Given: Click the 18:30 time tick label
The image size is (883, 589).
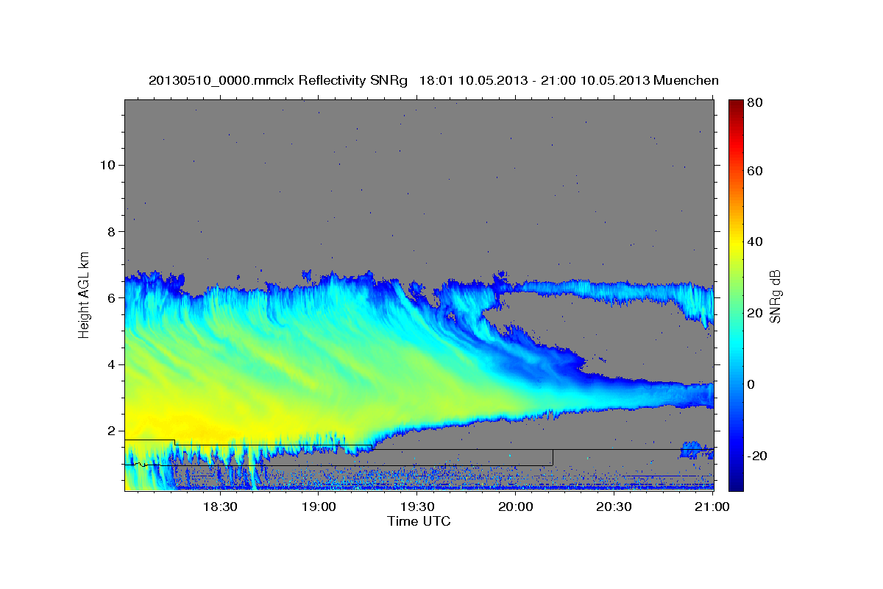Looking at the screenshot, I should 219,507.
